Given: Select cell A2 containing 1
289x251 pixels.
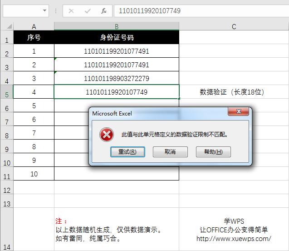Looking at the screenshot, I should point(34,51).
